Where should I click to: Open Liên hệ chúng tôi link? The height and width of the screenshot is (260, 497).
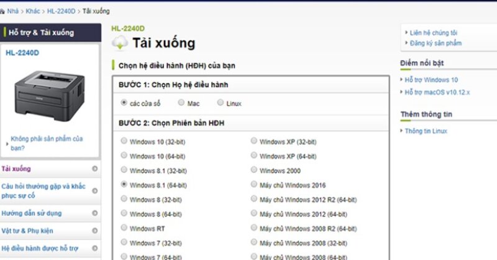pos(433,33)
